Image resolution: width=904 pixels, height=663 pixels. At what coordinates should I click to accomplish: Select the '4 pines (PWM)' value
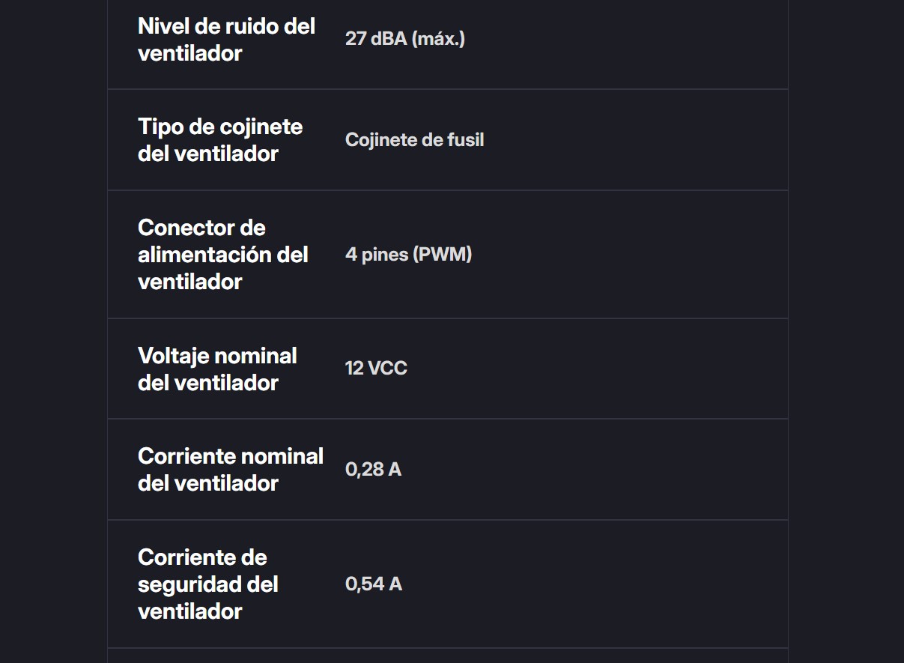[x=408, y=255]
